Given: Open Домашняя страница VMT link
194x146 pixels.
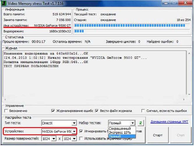Looking at the screenshot, I should (x=168, y=122).
